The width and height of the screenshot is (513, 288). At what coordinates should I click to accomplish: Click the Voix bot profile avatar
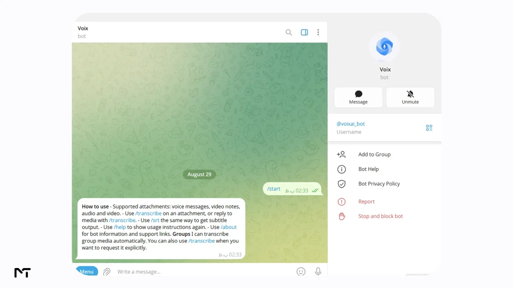(384, 46)
